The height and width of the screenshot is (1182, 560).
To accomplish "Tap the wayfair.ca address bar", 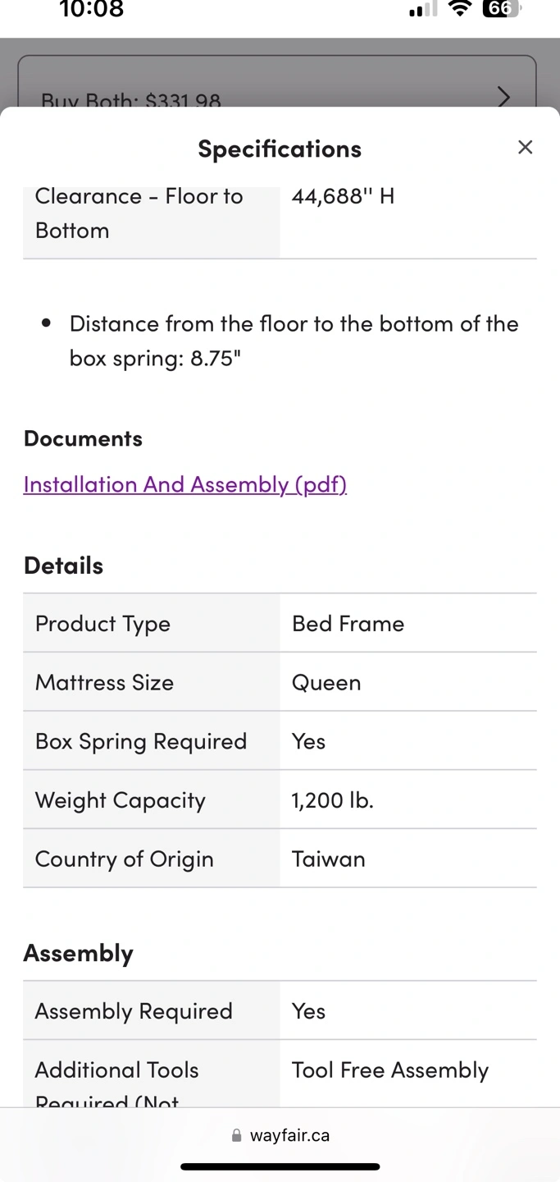I will coord(280,1136).
